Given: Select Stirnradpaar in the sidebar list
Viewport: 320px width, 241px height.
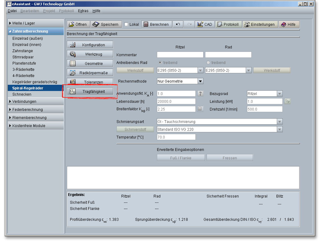Looking at the screenshot, I should click(x=23, y=57).
